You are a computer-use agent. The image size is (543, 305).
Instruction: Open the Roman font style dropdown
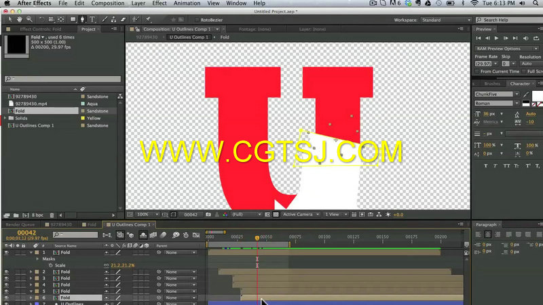[497, 103]
